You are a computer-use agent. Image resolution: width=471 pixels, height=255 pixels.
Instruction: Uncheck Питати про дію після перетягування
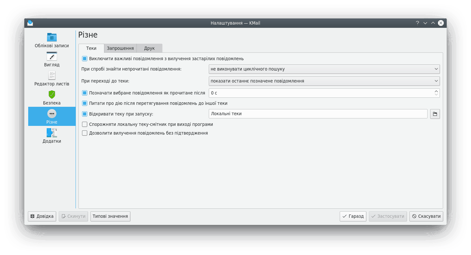tap(85, 103)
